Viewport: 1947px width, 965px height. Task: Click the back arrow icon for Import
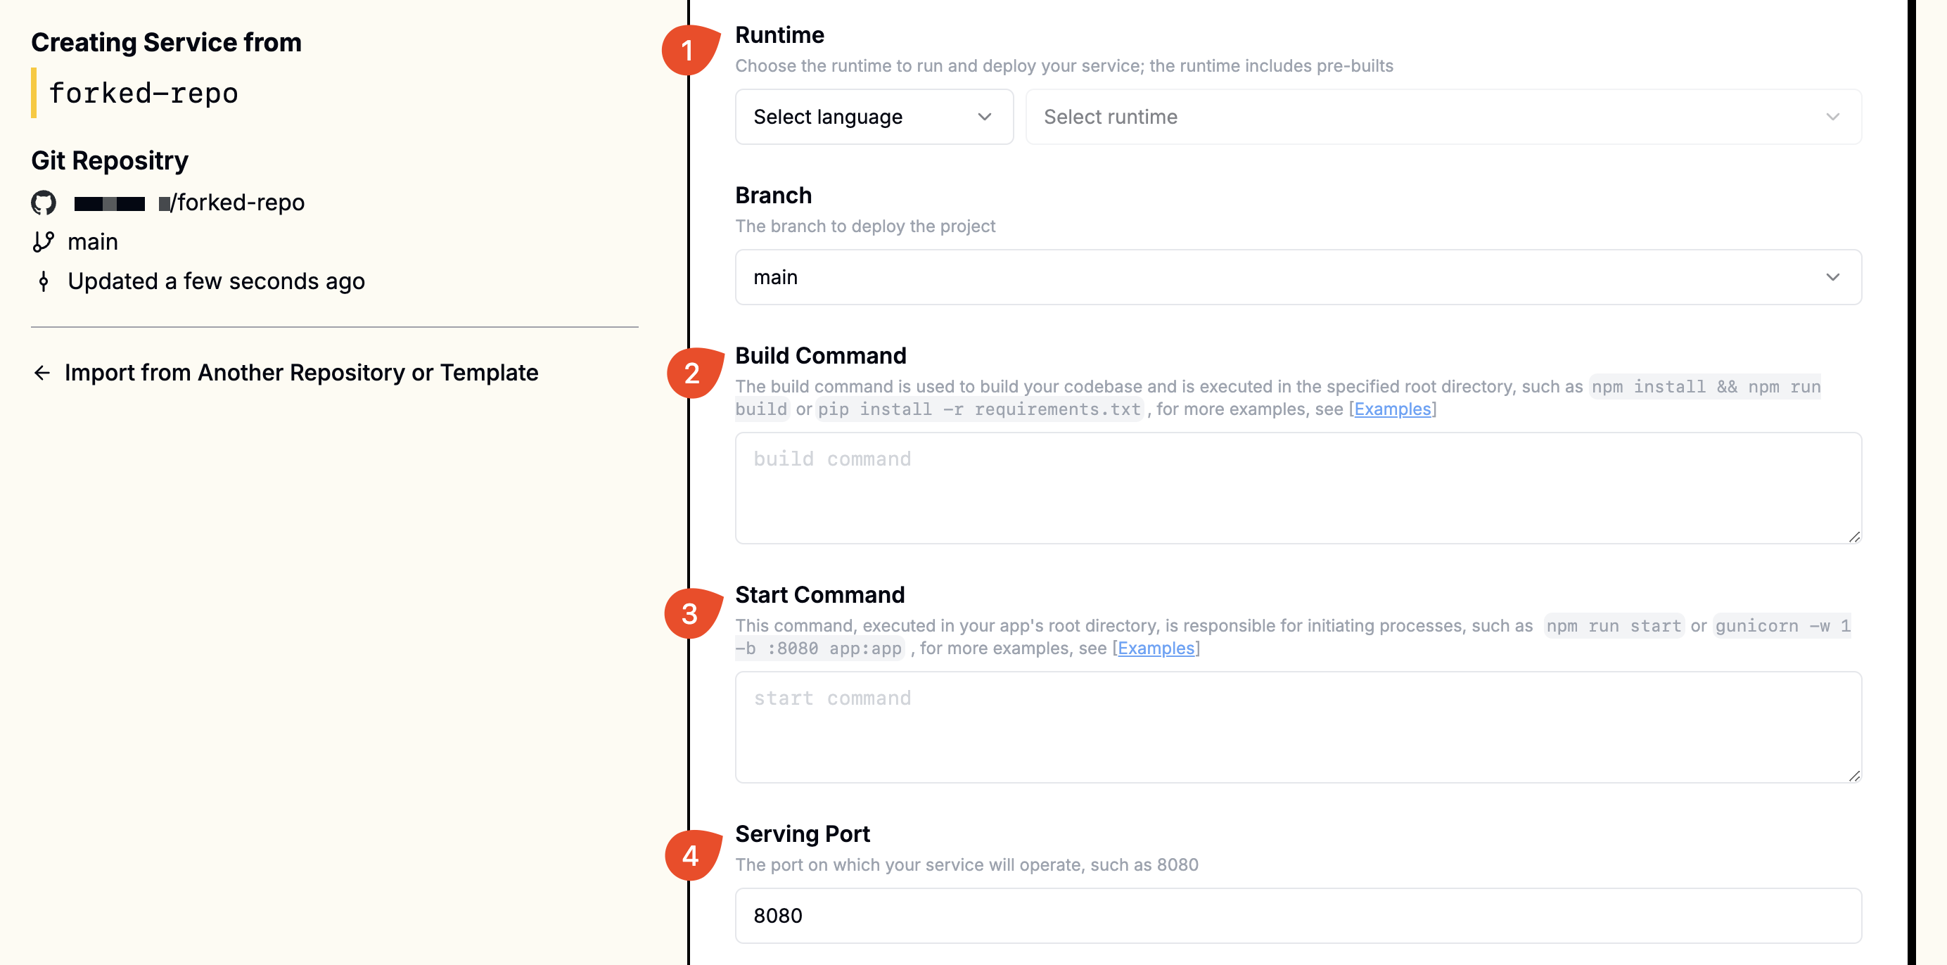click(42, 373)
